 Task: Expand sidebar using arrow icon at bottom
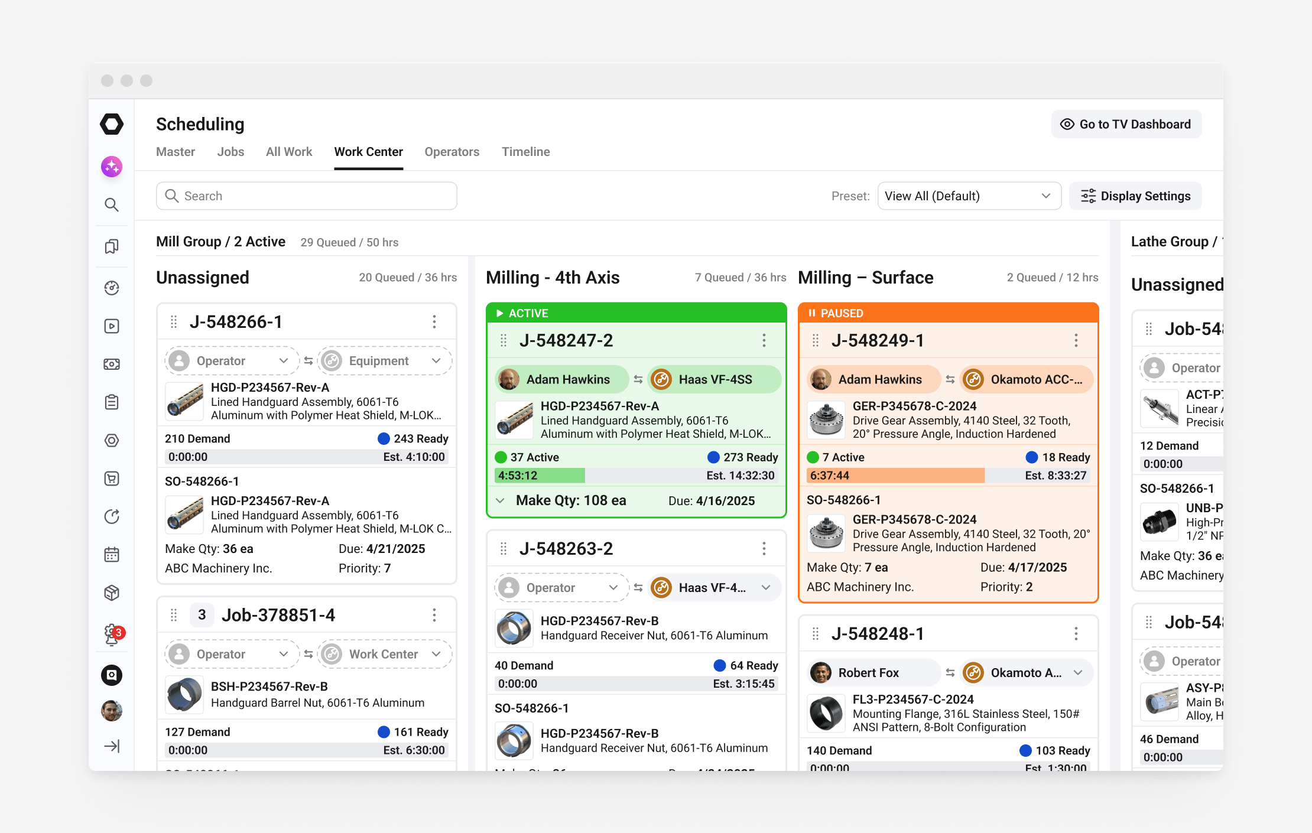click(x=112, y=746)
